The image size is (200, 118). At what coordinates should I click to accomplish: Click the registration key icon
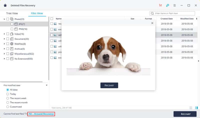167,5
